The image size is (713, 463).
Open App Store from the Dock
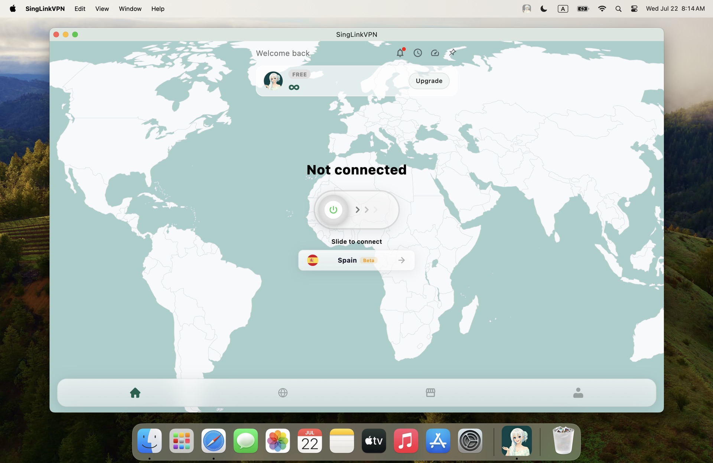(438, 441)
